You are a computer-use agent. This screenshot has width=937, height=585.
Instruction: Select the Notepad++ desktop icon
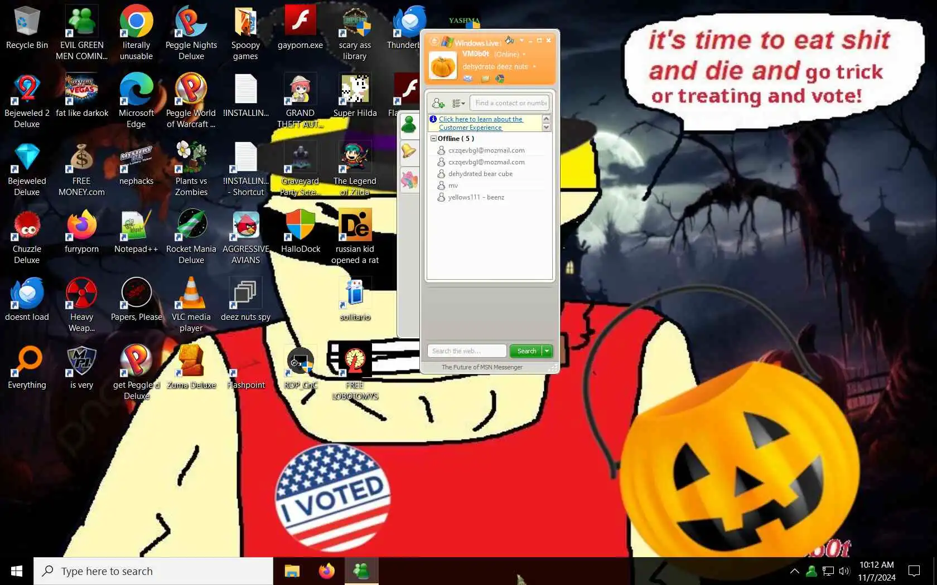coord(136,231)
